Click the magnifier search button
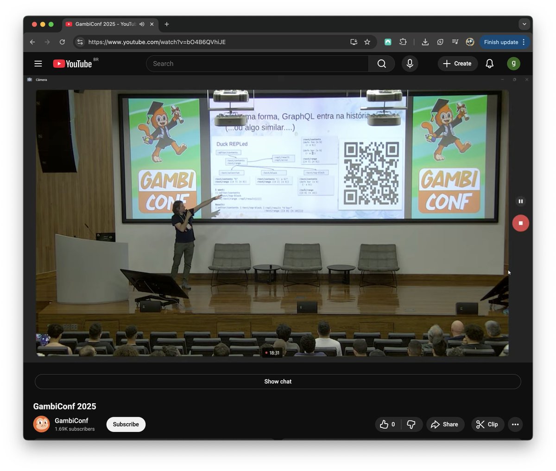Screen dimensions: 556x471 click(x=381, y=64)
